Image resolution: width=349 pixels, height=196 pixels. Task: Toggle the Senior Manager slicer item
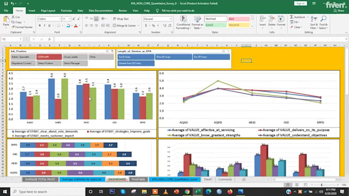tap(75, 63)
